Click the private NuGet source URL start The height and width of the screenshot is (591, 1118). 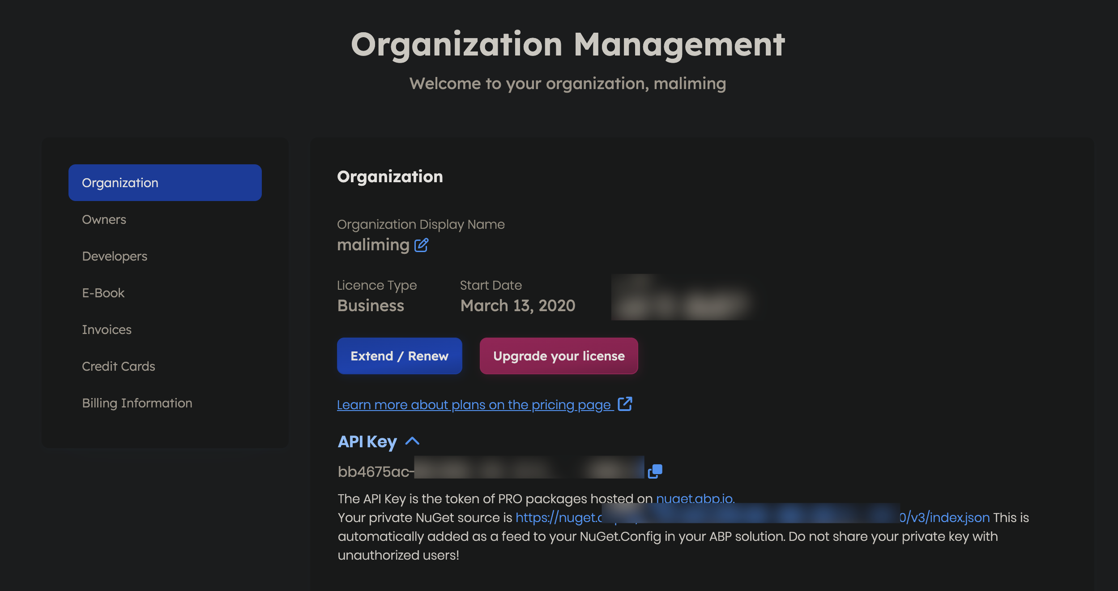[x=558, y=518]
